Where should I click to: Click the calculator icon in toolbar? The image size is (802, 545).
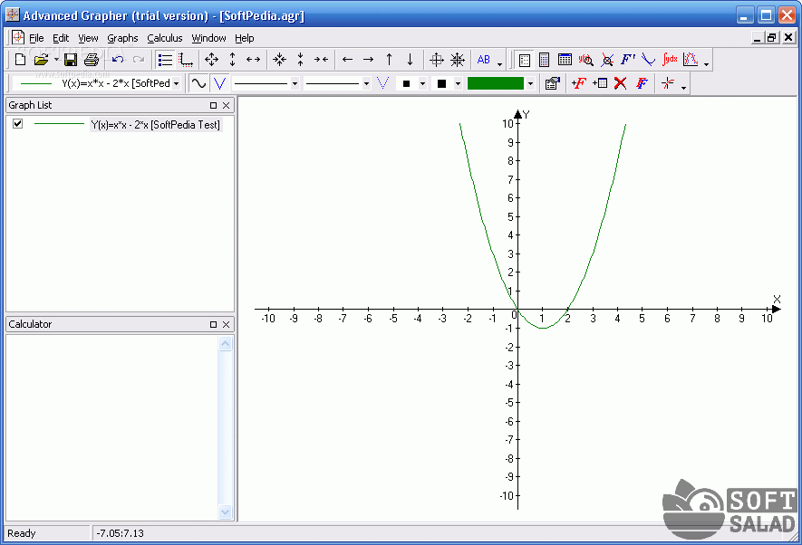click(545, 60)
